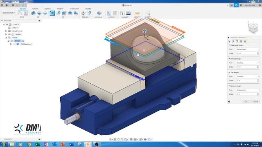Open the data panel grid icon
The image size is (262, 147).
point(2,5)
